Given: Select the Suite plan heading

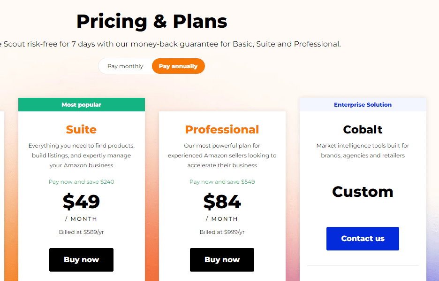Looking at the screenshot, I should point(81,130).
